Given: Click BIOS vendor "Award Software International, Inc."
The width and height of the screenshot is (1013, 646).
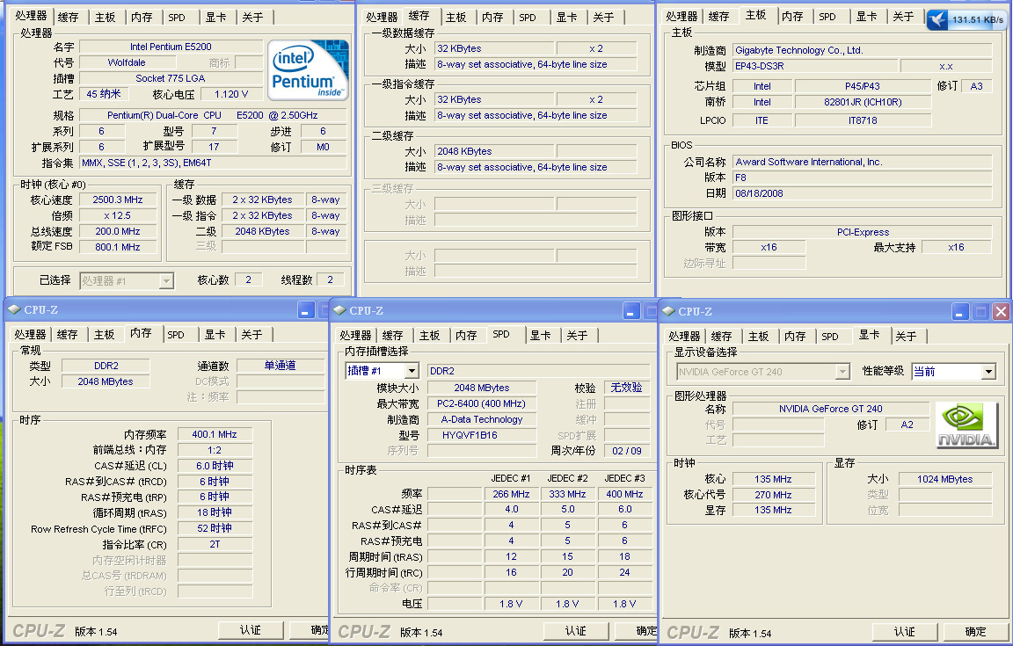Looking at the screenshot, I should 863,162.
